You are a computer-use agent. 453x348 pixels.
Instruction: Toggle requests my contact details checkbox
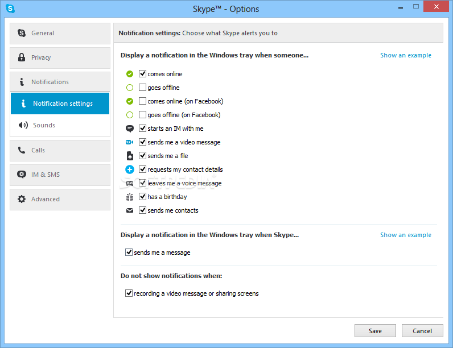click(x=142, y=169)
